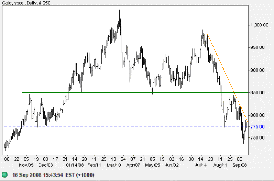Click the Nov/05 date axis label

[26, 165]
